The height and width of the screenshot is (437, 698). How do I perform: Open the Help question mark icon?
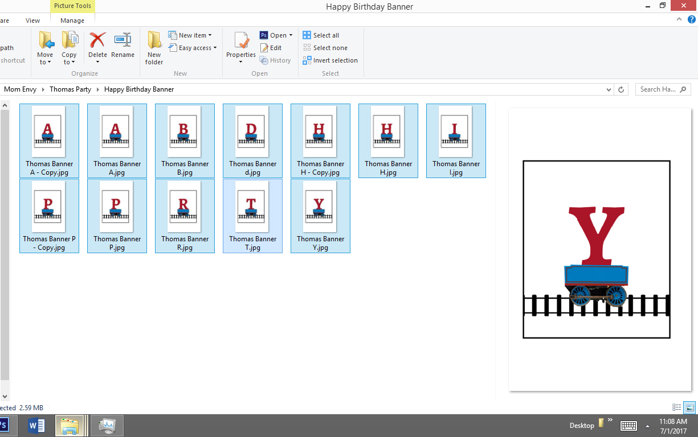click(x=692, y=19)
